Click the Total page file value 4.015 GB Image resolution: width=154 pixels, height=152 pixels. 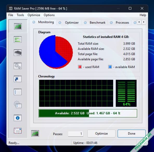(129, 54)
